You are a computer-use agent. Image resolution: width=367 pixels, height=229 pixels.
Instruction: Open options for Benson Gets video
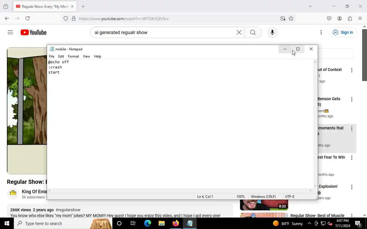[352, 99]
